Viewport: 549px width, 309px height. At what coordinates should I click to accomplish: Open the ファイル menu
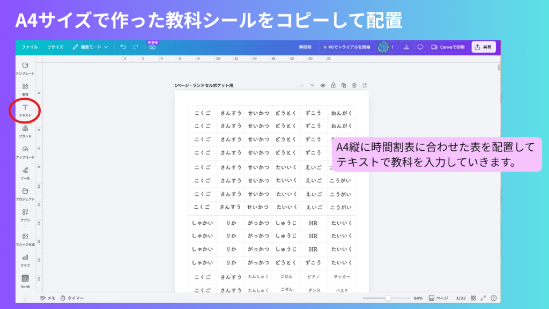click(32, 47)
